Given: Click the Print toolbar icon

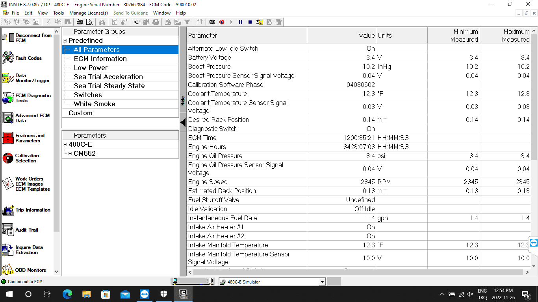Looking at the screenshot, I should [80, 22].
